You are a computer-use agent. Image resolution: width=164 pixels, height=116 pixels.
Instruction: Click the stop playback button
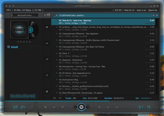pyautogui.click(x=99, y=107)
